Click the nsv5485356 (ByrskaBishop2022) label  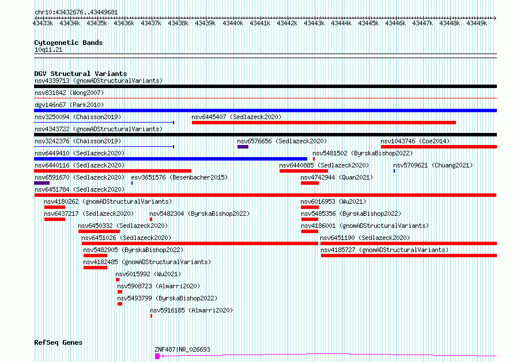(x=350, y=214)
